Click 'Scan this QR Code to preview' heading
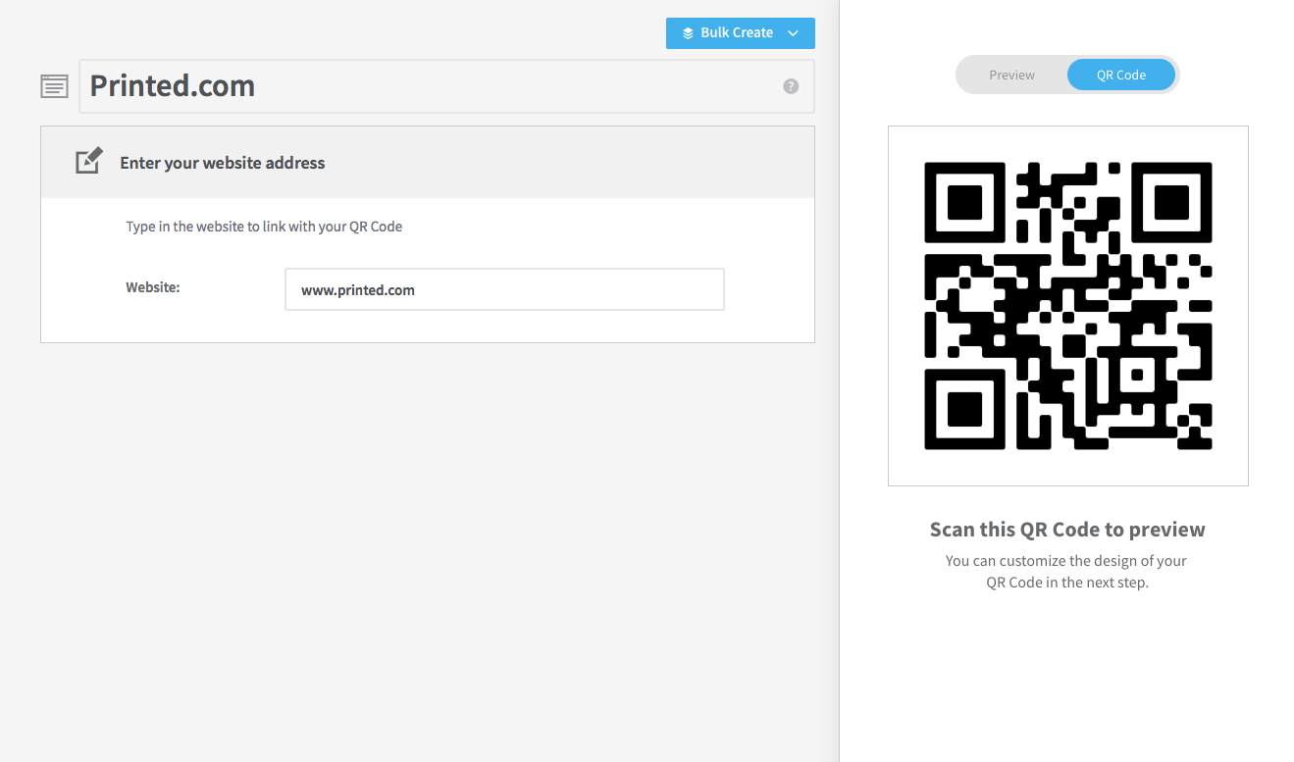1294x762 pixels. [x=1067, y=530]
